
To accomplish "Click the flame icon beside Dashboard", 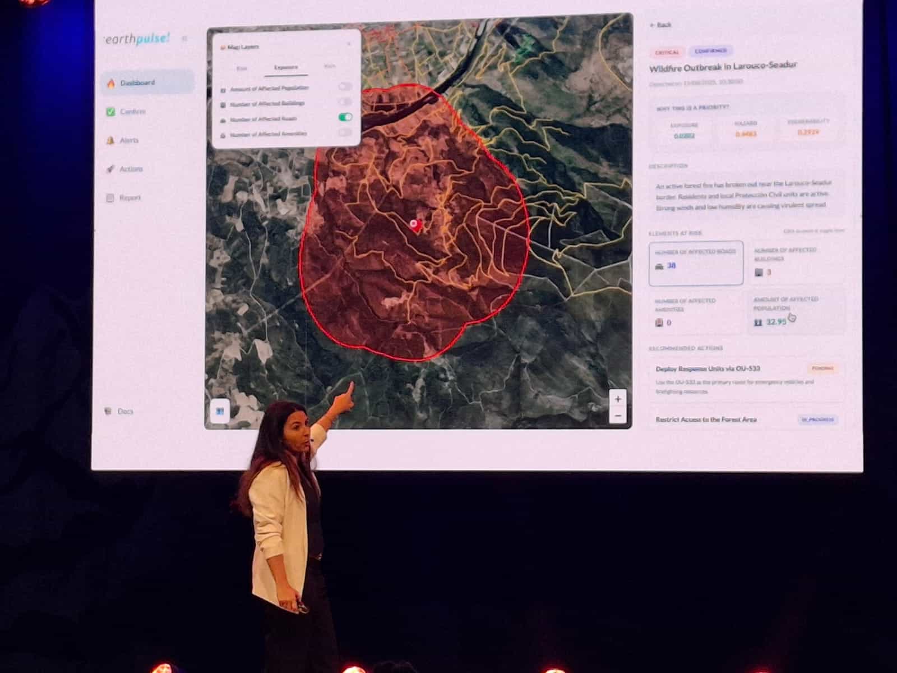I will [x=111, y=83].
